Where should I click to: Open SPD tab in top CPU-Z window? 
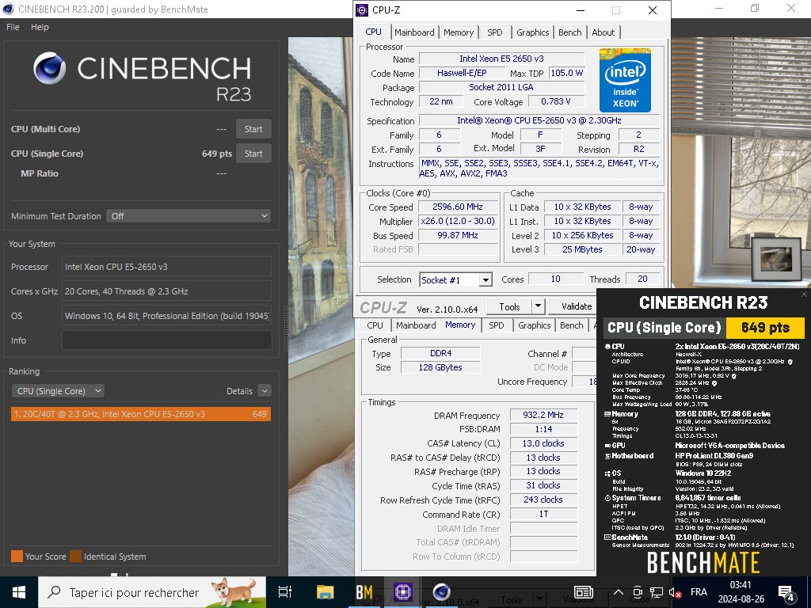coord(494,32)
